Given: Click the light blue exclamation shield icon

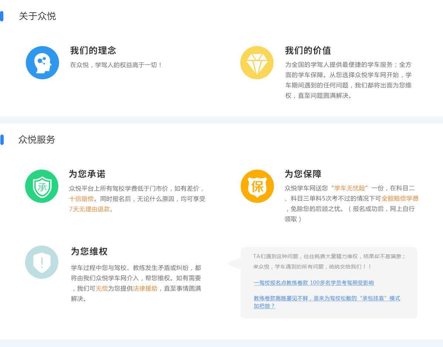Looking at the screenshot, I should click(42, 262).
